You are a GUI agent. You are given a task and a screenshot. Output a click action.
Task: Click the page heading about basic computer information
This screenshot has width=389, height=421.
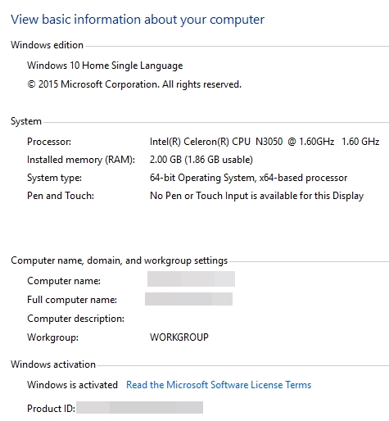[138, 20]
